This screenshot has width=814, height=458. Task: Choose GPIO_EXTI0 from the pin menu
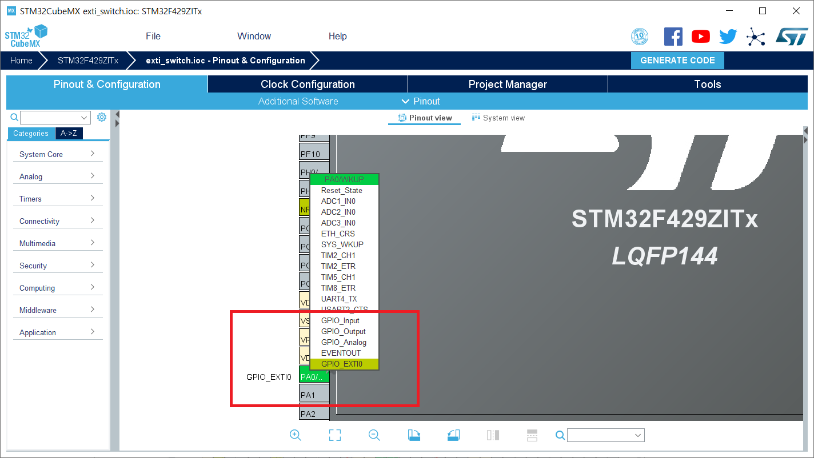pos(344,364)
